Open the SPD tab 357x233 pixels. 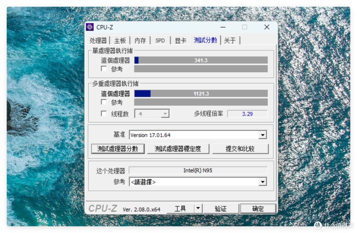point(160,41)
